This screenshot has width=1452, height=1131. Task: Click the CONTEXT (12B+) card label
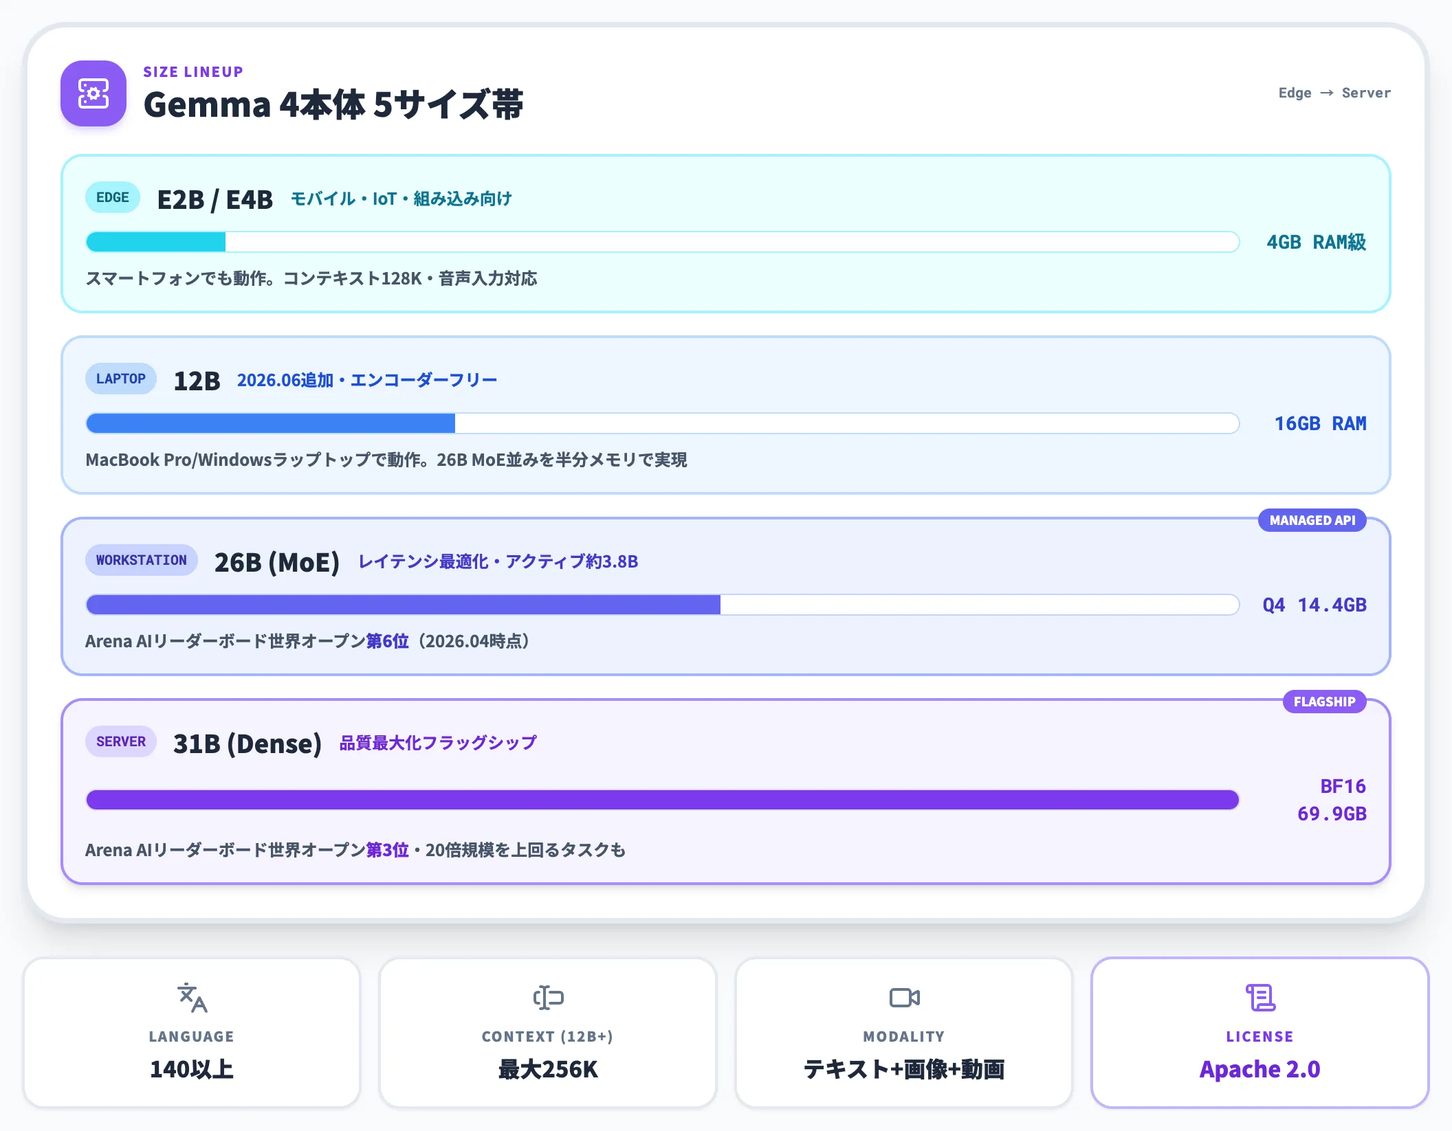click(x=548, y=1036)
